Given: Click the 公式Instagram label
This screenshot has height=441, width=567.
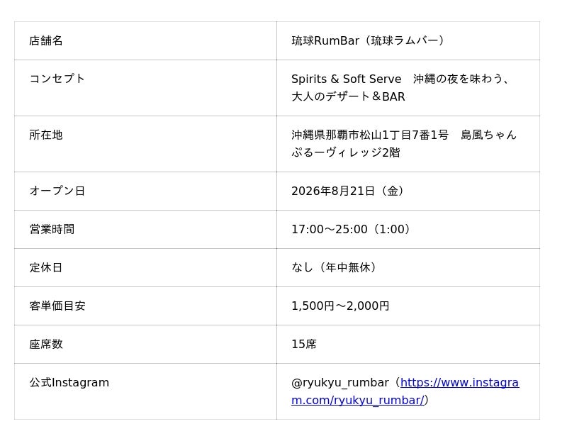Looking at the screenshot, I should [69, 382].
